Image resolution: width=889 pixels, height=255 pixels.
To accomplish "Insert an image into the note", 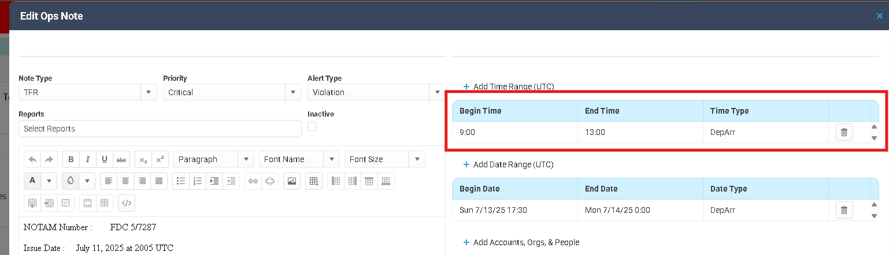I will coord(292,181).
